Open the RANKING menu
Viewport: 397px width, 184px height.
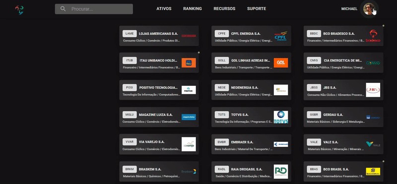tap(193, 8)
